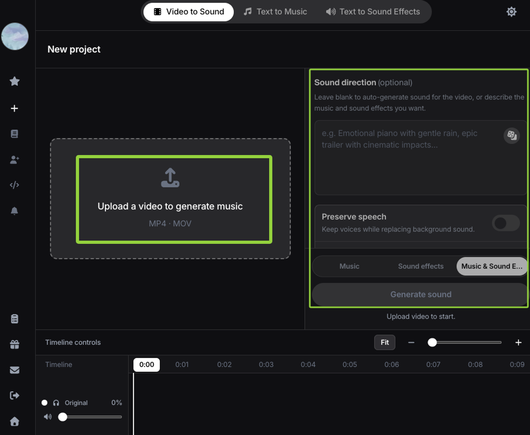This screenshot has height=435, width=530.
Task: Toggle the Preserve speech switch
Action: click(x=505, y=223)
